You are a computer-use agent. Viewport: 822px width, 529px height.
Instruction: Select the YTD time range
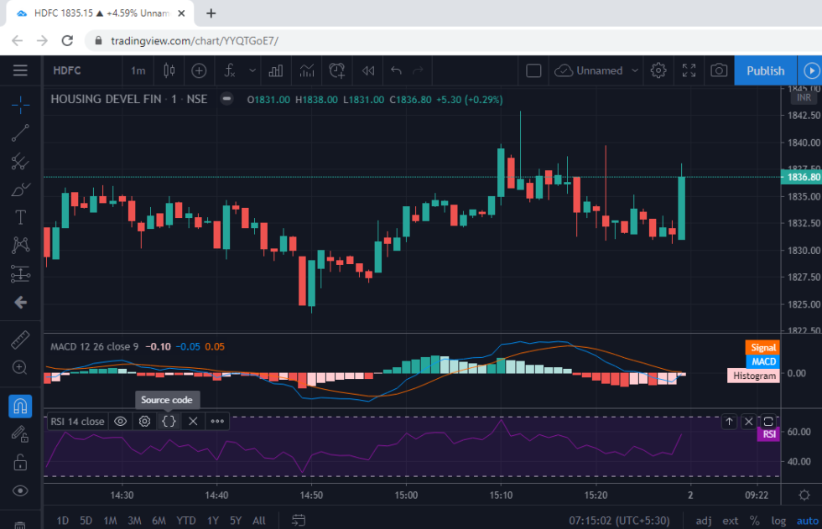pos(185,521)
